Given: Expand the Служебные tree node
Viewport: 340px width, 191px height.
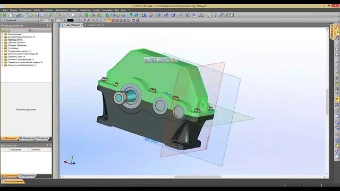Looking at the screenshot, I should pos(2,48).
